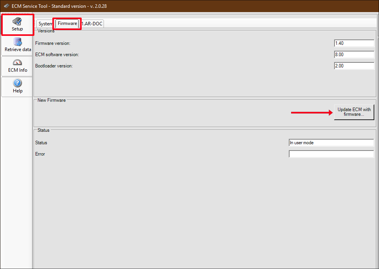Click the empty Error field
This screenshot has height=269, width=379.
(x=331, y=154)
